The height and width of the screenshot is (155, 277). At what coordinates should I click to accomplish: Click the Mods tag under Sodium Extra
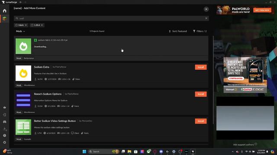pyautogui.click(x=19, y=85)
